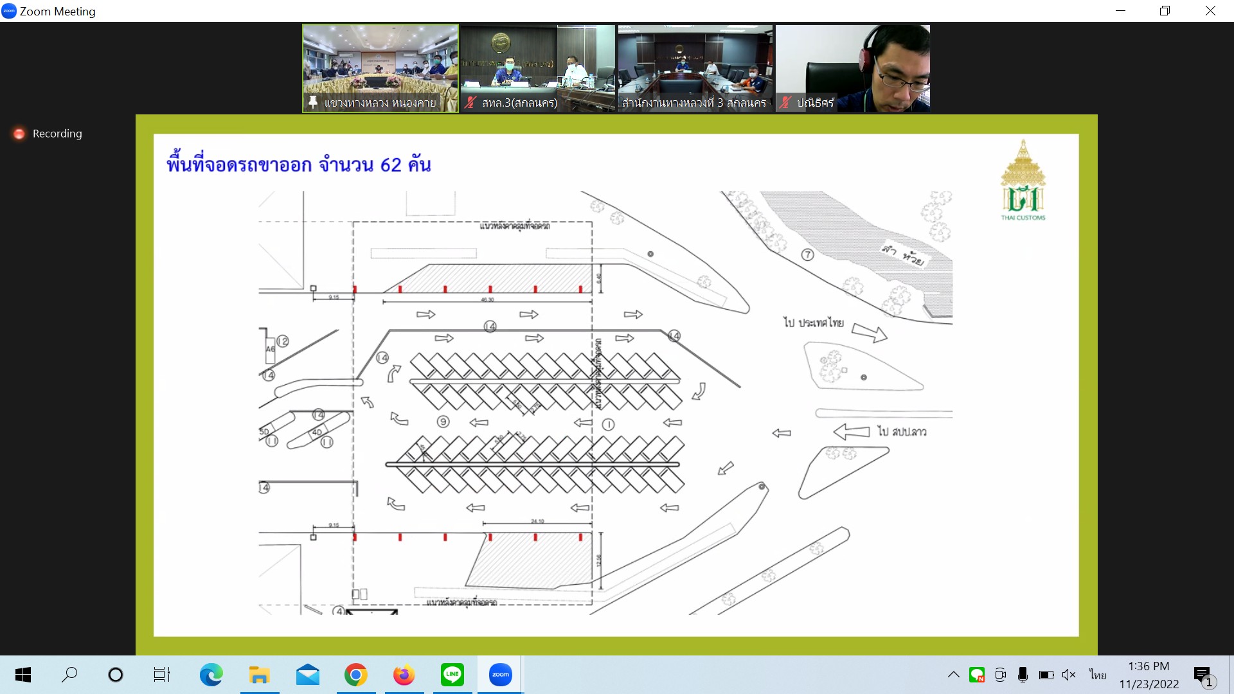Open Firefox from the taskbar
The width and height of the screenshot is (1234, 694).
(x=404, y=675)
